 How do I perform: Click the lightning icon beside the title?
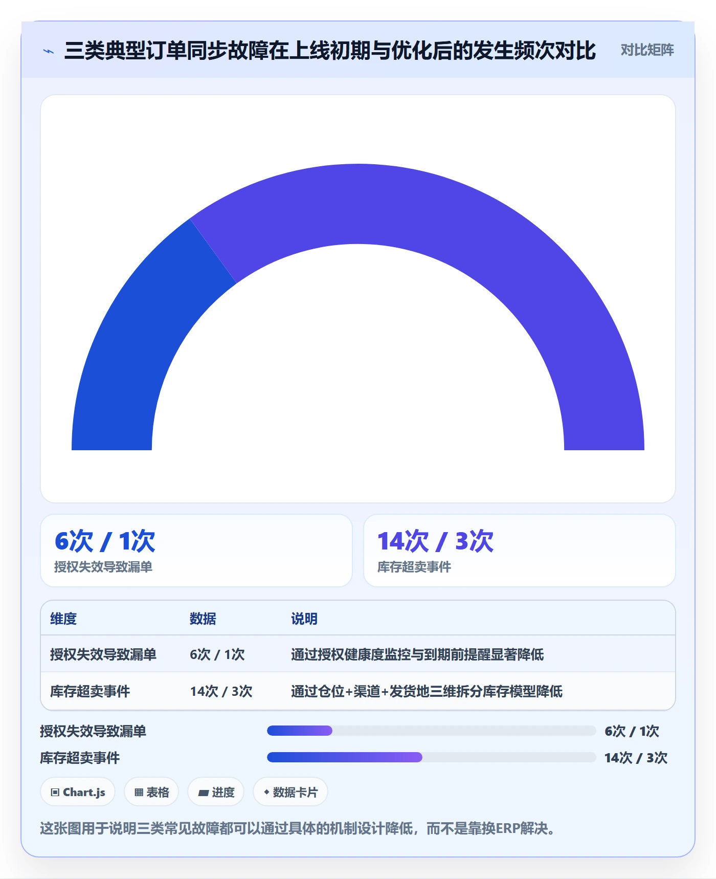pyautogui.click(x=49, y=51)
